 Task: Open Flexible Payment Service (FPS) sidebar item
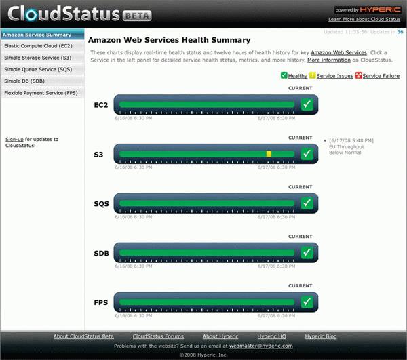pos(42,93)
